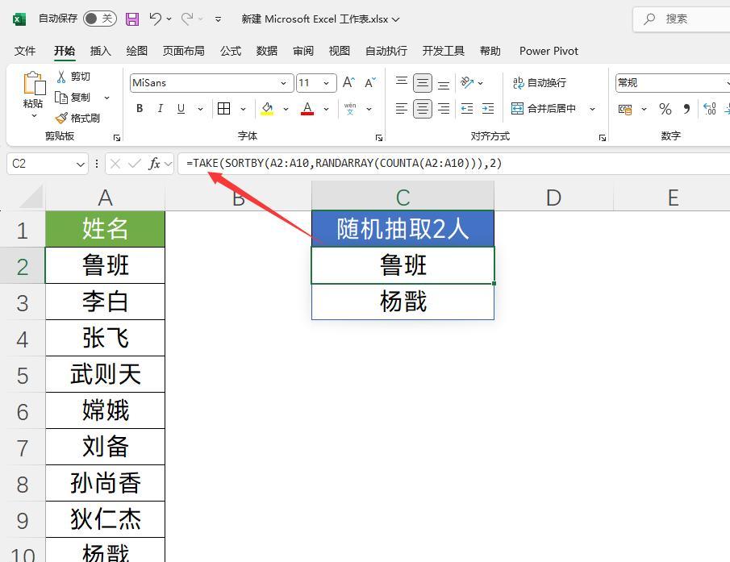730x562 pixels.
Task: Apply the yellow fill color
Action: [x=267, y=108]
